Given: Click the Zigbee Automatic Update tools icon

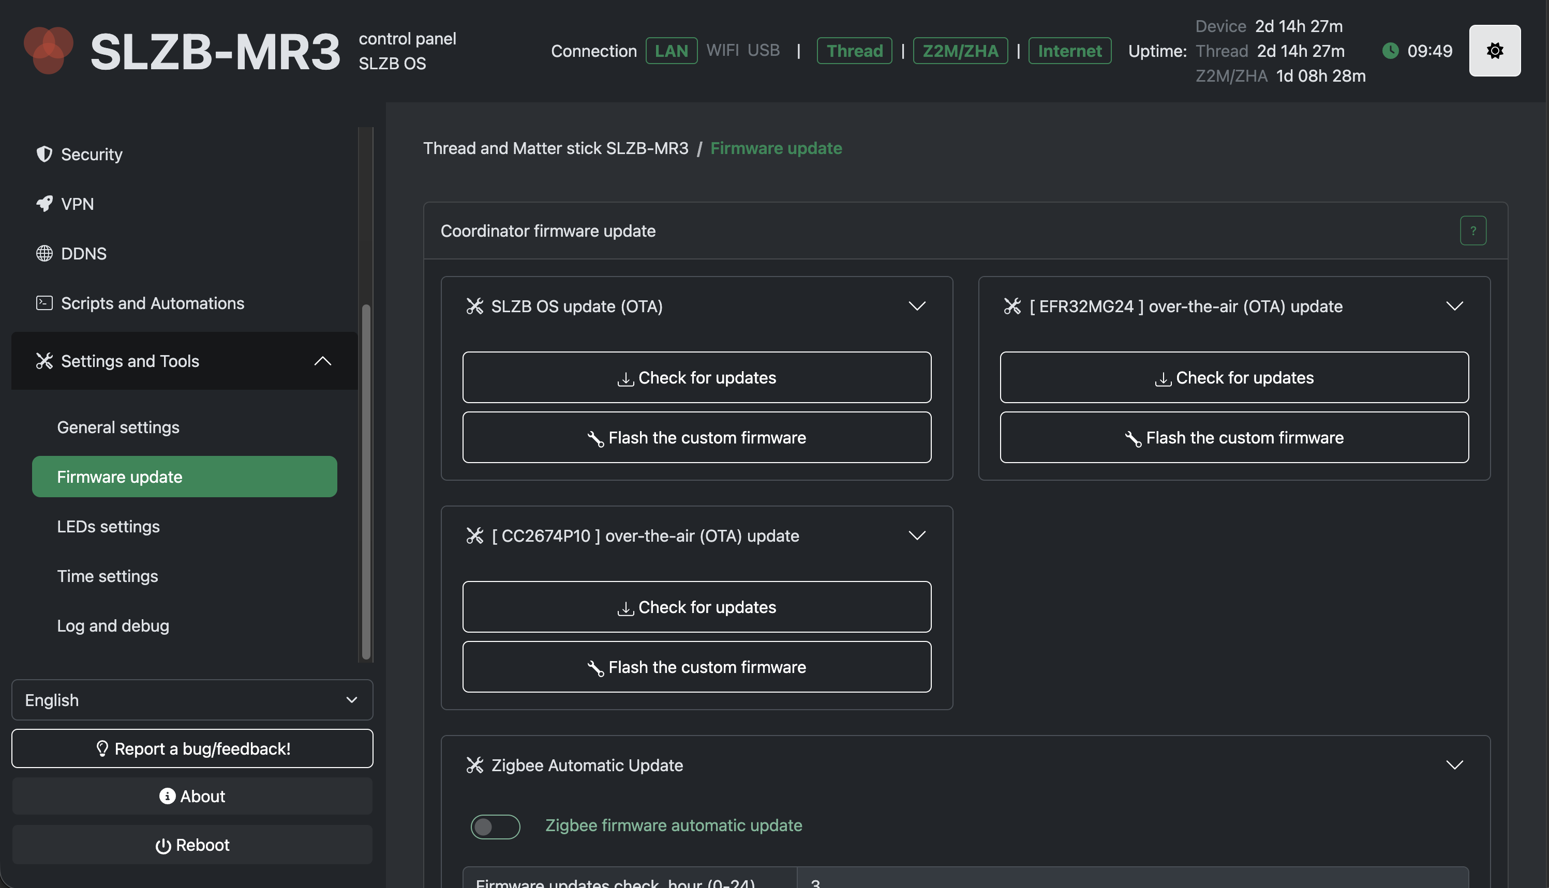Looking at the screenshot, I should pos(474,765).
